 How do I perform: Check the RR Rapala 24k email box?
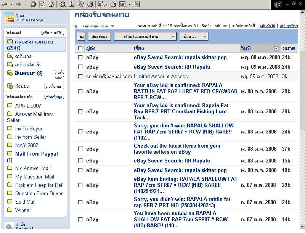click(80, 67)
